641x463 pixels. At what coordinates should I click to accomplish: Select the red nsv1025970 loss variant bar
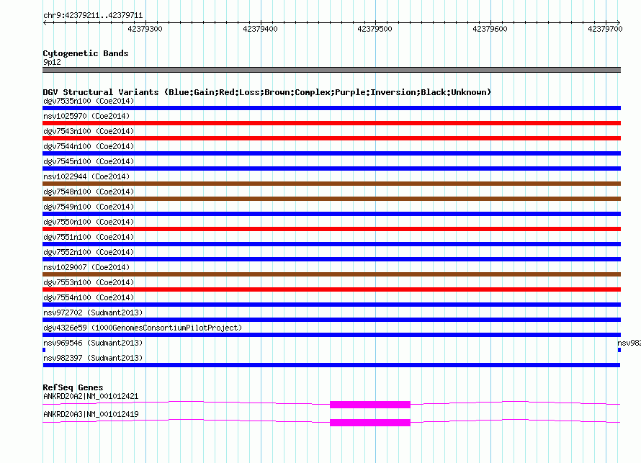(x=331, y=123)
